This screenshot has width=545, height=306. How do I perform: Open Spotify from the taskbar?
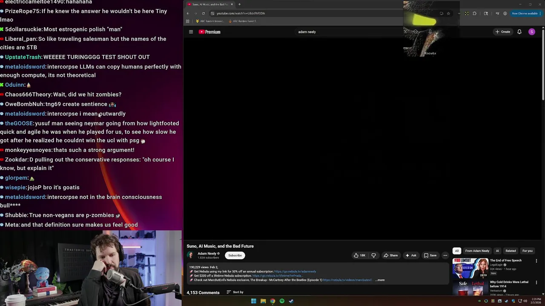[x=282, y=301]
